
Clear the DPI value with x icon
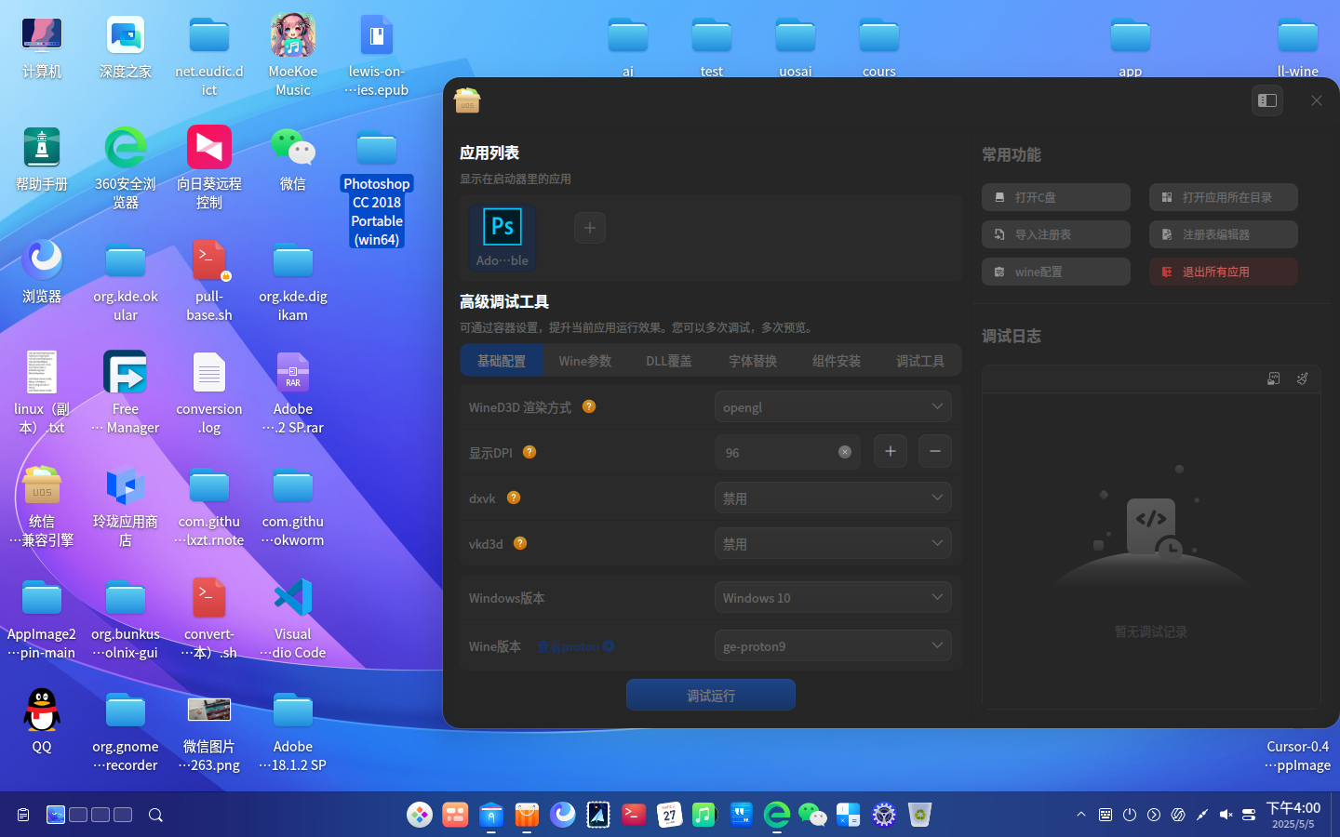[845, 452]
